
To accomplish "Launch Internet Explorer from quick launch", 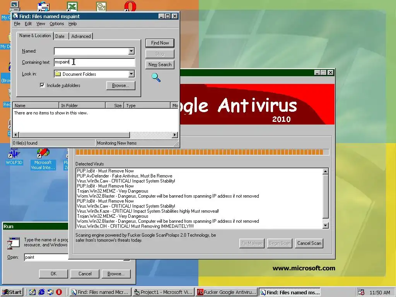I will coord(41,292).
